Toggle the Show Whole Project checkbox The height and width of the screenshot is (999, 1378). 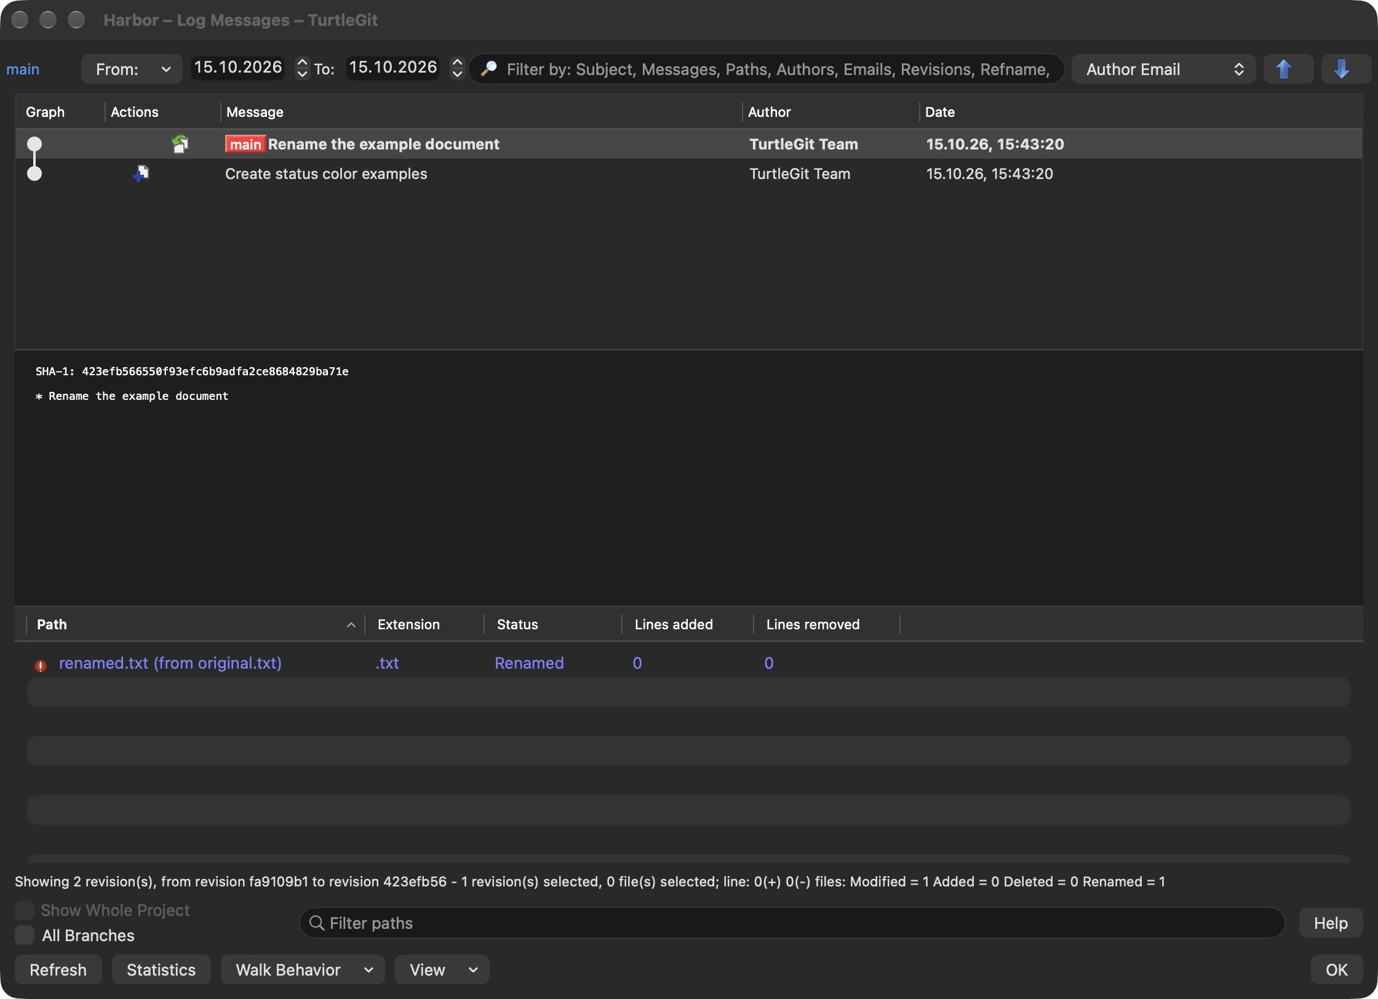pos(25,910)
